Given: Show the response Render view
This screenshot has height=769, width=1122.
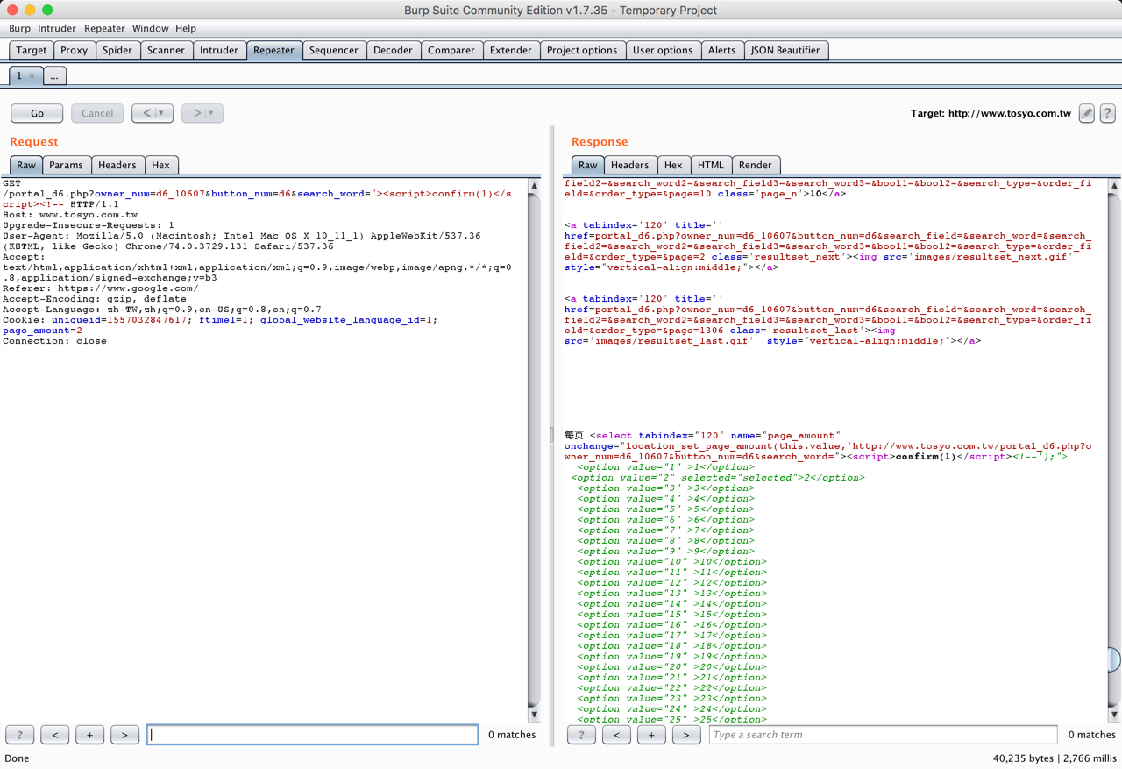Looking at the screenshot, I should point(756,165).
